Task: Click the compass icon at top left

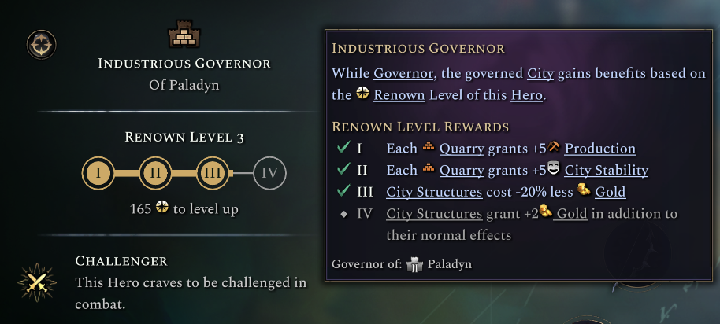Action: coord(39,45)
